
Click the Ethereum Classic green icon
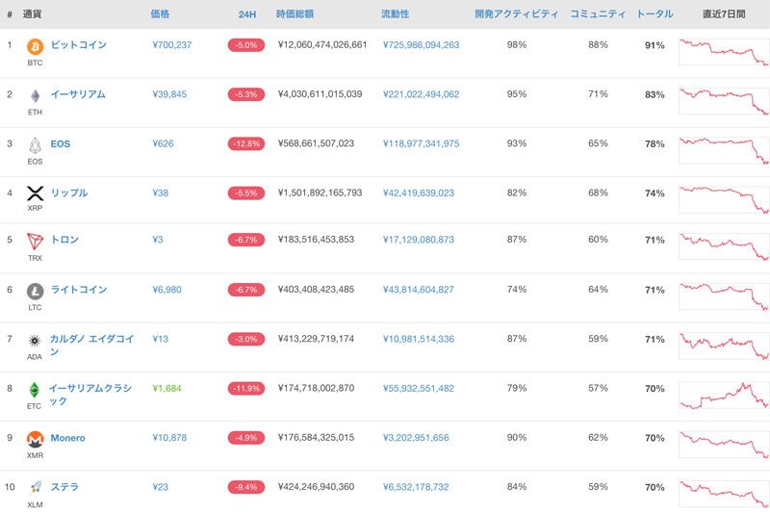34,390
